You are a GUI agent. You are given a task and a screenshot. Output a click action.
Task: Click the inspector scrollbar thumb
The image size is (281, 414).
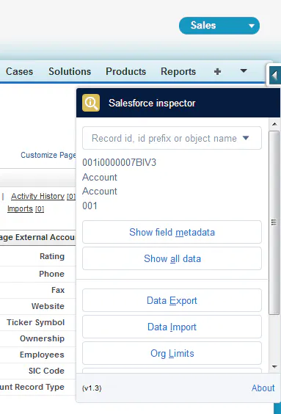274,222
